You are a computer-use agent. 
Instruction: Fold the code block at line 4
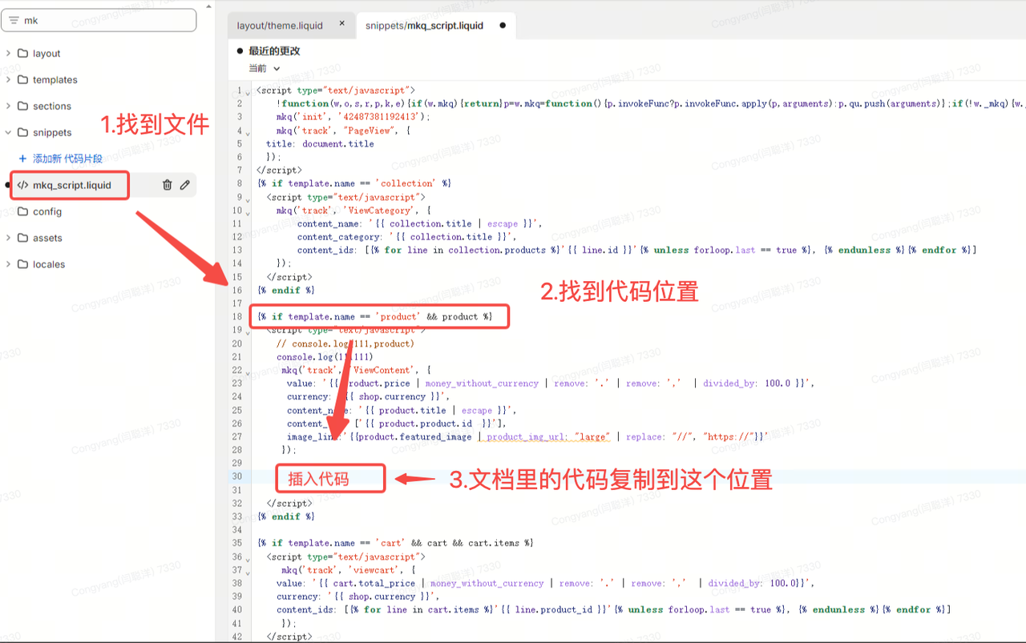pyautogui.click(x=248, y=133)
